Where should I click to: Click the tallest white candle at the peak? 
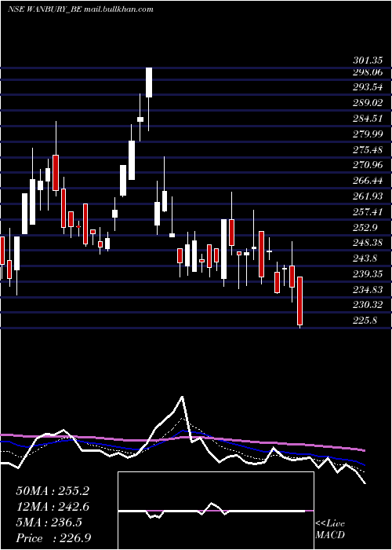(149, 82)
